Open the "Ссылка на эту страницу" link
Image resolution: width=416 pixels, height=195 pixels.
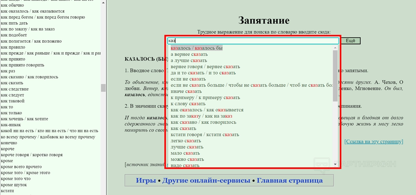374,141
